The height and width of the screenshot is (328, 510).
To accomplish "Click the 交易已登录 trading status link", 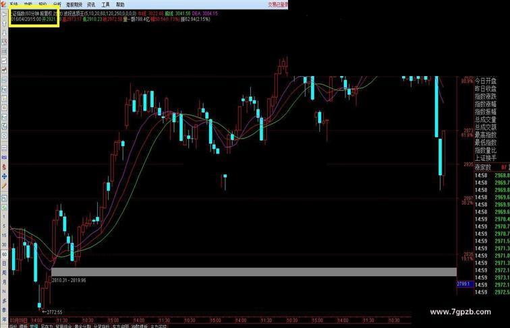I will click(x=278, y=5).
